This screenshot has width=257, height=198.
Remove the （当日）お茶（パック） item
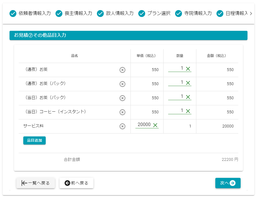pyautogui.click(x=122, y=98)
